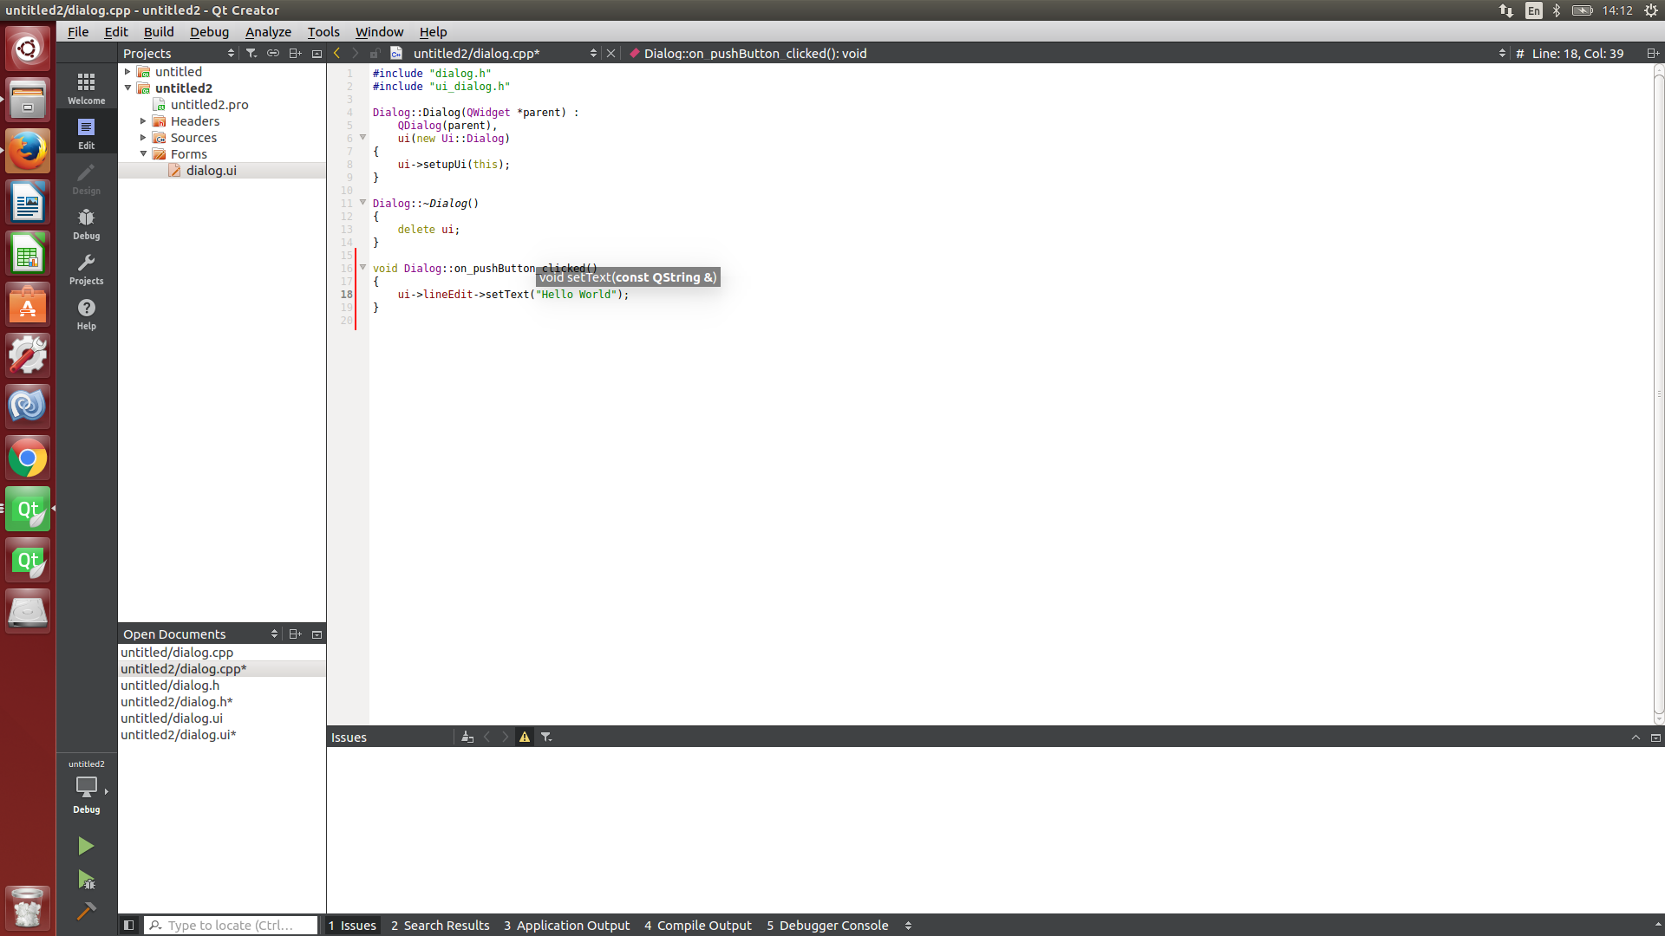1665x936 pixels.
Task: Collapse the Forms folder
Action: tap(143, 154)
